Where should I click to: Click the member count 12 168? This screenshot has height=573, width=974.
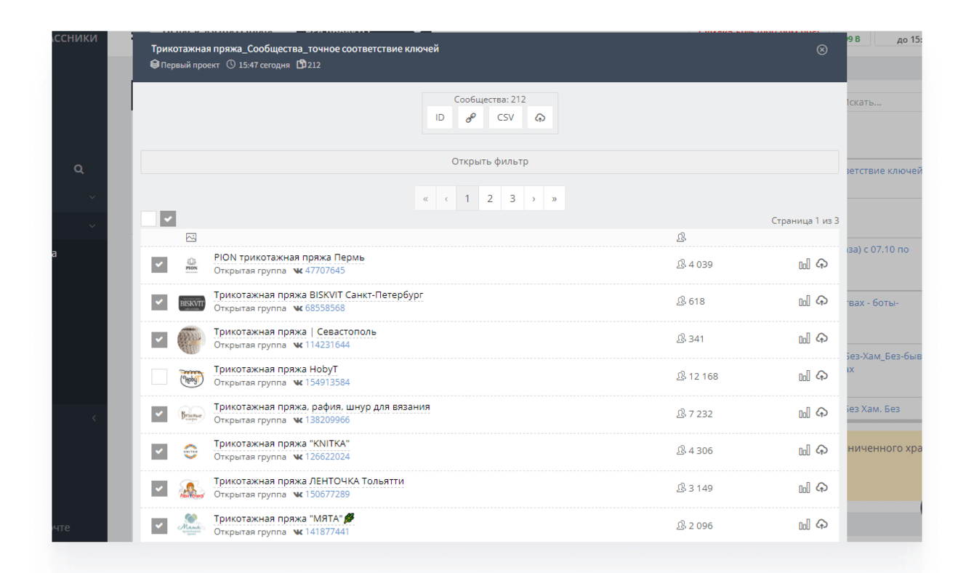[x=704, y=377]
